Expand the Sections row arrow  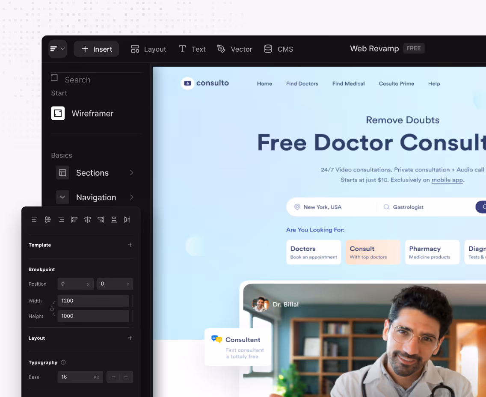[x=132, y=173]
